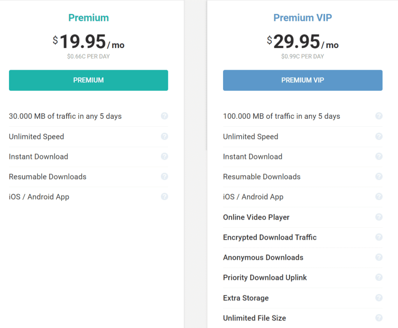Click help icon next to VIP 100.000 MB traffic

tap(379, 116)
